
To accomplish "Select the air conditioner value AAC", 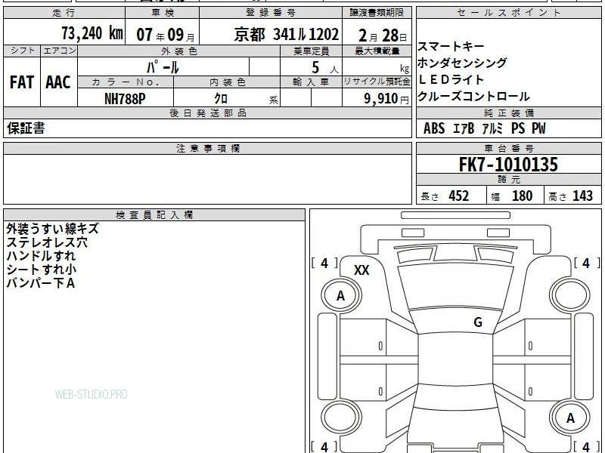I will (x=58, y=82).
